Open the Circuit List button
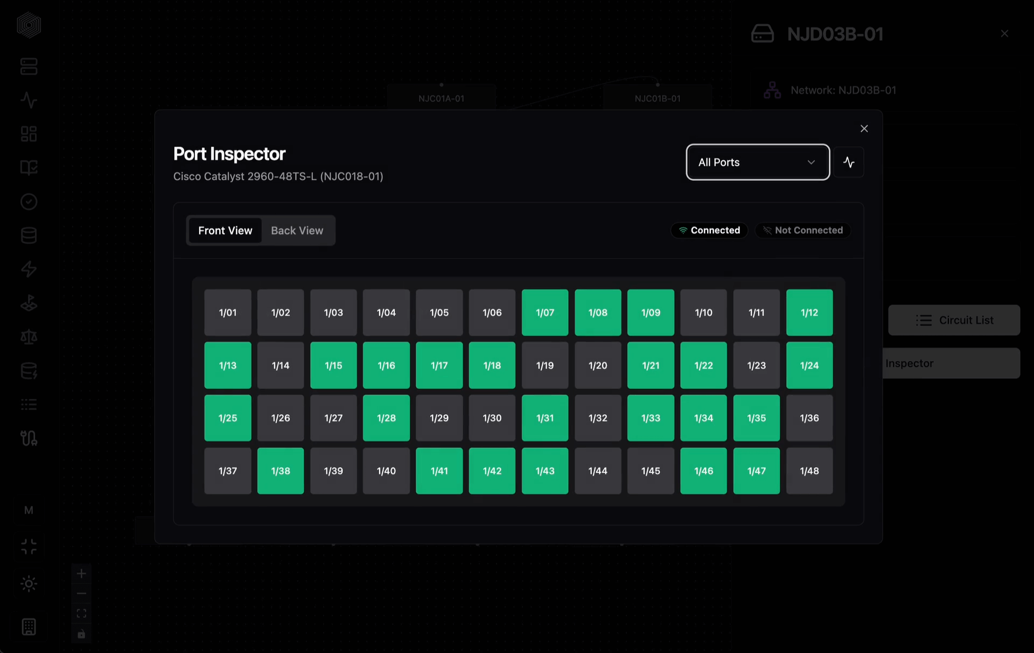Screen dimensions: 1034x653 click(x=954, y=320)
